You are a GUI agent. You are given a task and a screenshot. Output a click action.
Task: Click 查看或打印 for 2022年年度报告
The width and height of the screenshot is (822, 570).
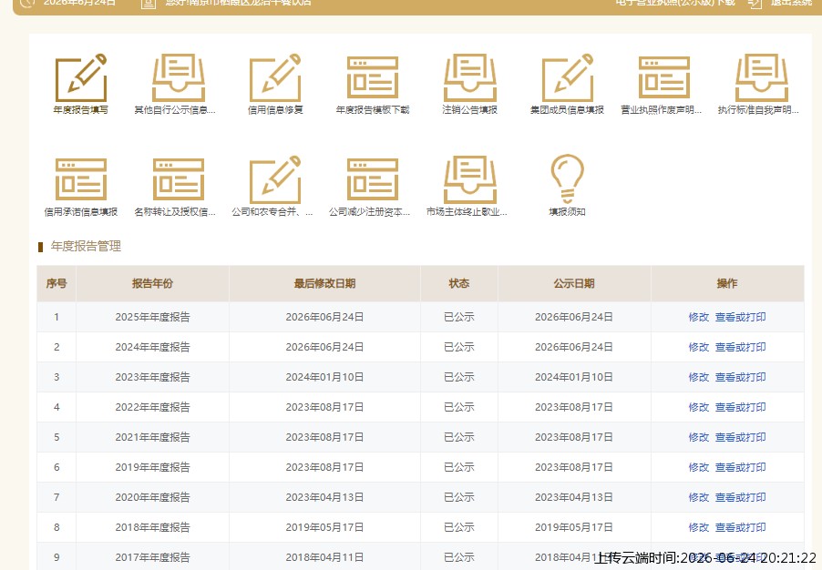click(740, 407)
